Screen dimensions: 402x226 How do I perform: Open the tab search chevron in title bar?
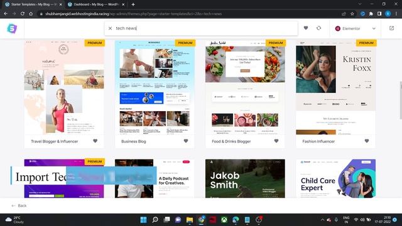[360, 4]
